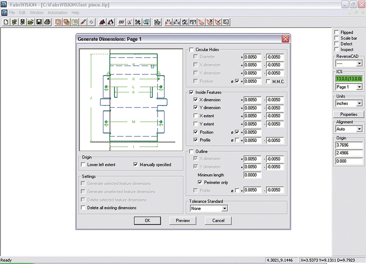
Task: Uncheck the Inside Features checkbox
Action: point(192,92)
